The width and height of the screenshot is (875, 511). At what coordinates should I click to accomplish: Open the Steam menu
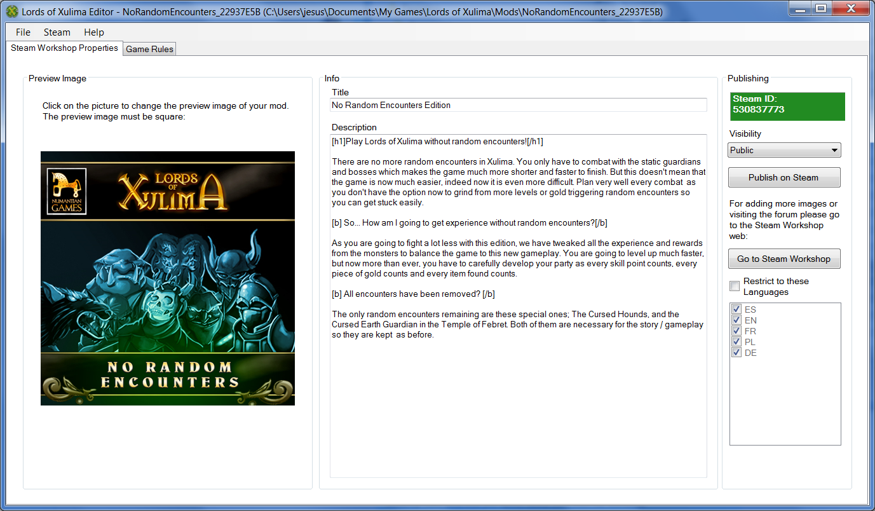(57, 32)
